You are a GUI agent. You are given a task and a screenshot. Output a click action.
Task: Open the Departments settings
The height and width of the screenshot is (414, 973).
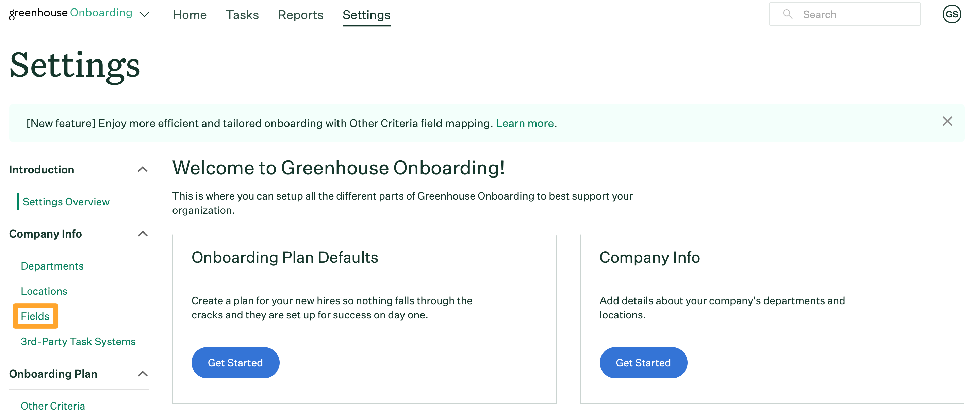tap(52, 266)
